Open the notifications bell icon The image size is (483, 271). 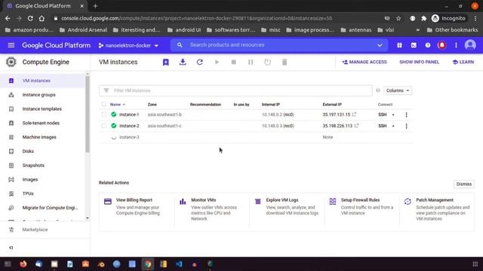(441, 45)
